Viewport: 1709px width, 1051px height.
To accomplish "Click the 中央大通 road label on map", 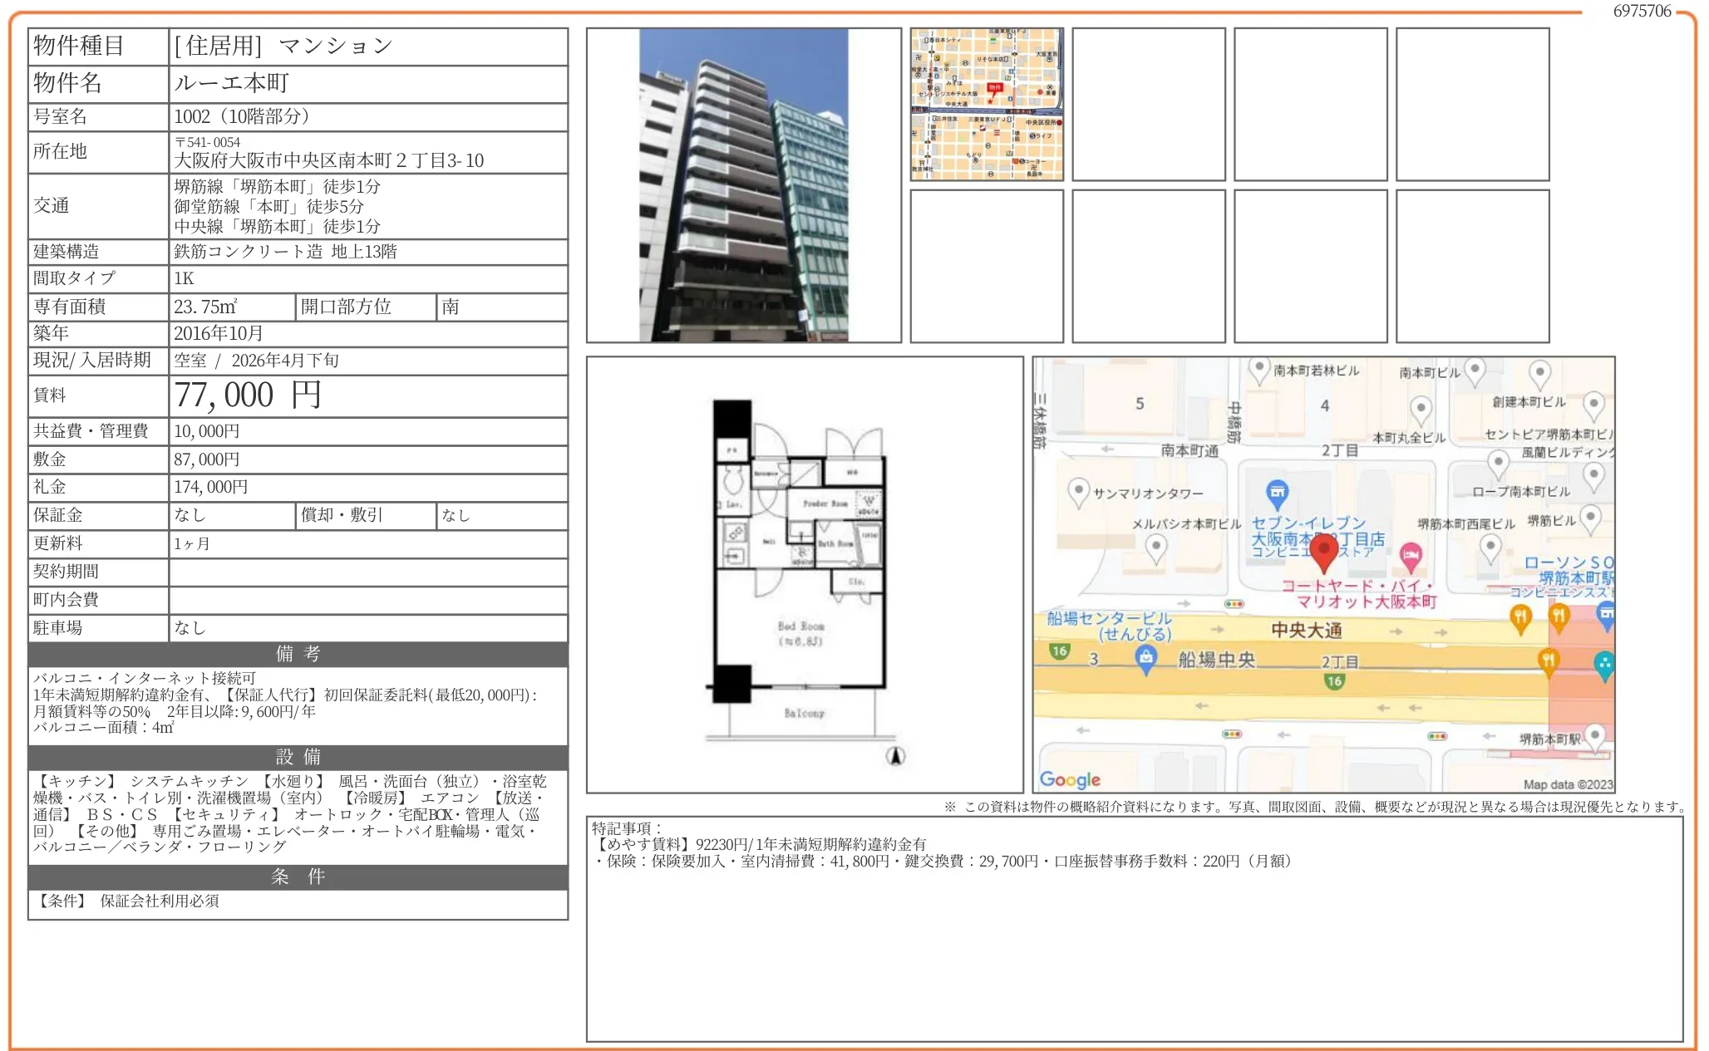I will tap(1306, 631).
